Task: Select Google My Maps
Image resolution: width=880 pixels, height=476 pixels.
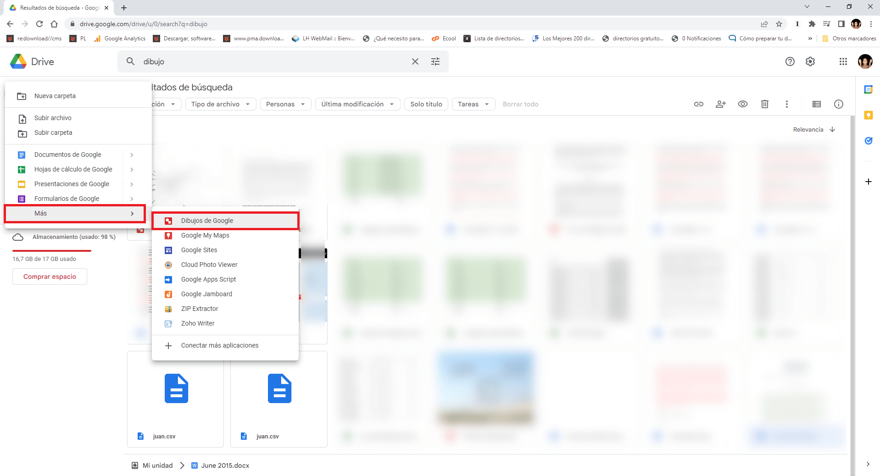Action: coord(225,235)
